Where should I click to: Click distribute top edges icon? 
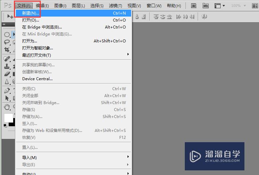click(x=156, y=17)
